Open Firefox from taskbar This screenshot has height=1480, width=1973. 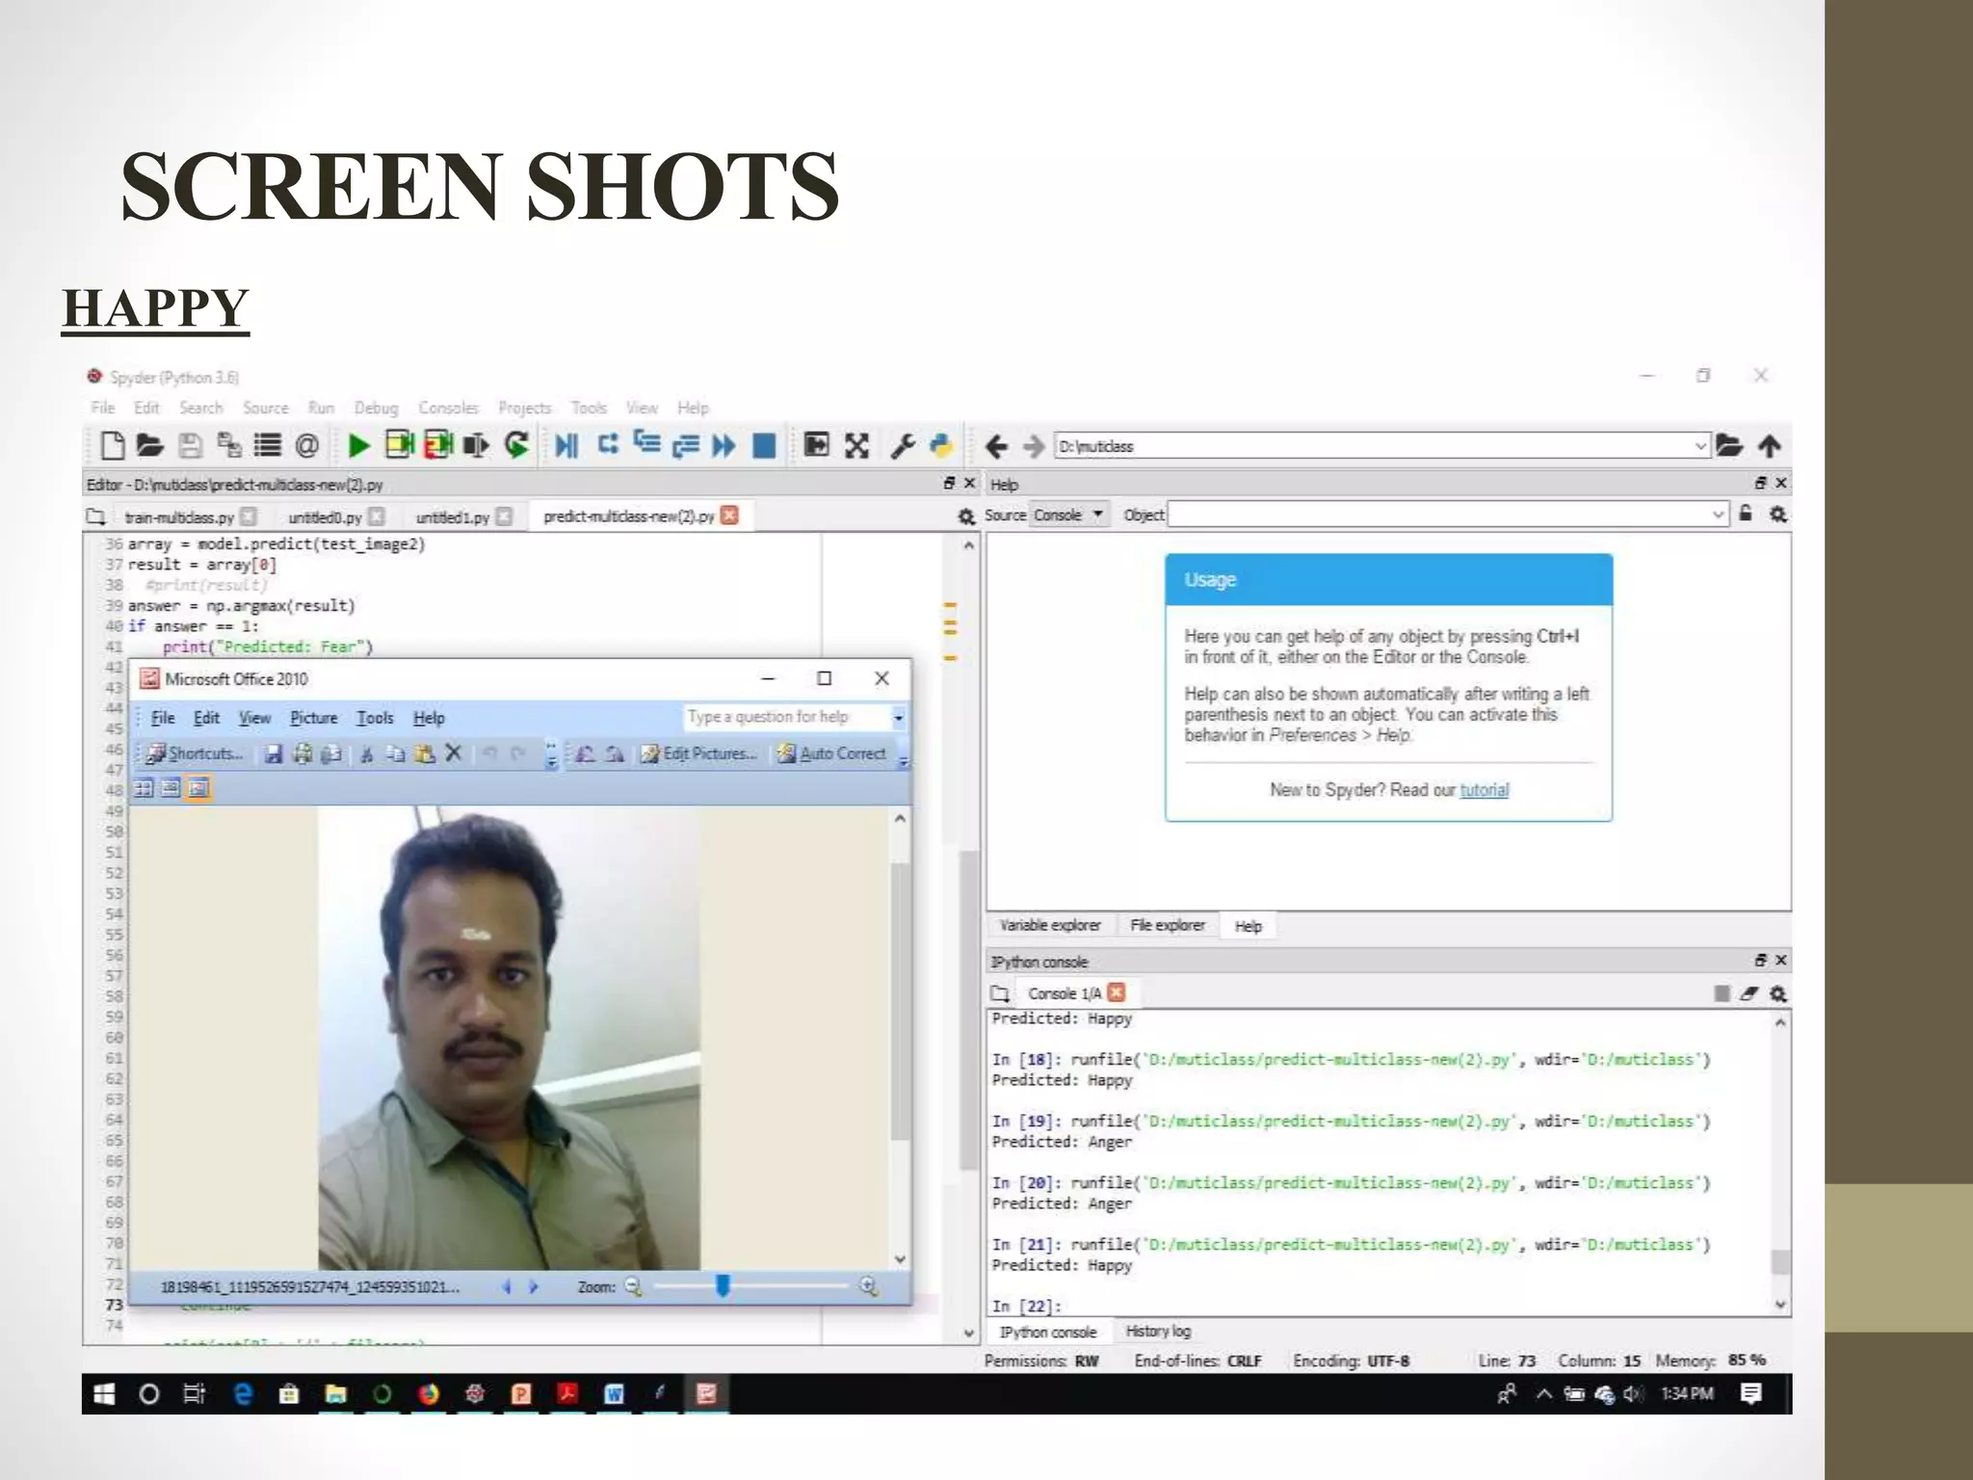[429, 1393]
